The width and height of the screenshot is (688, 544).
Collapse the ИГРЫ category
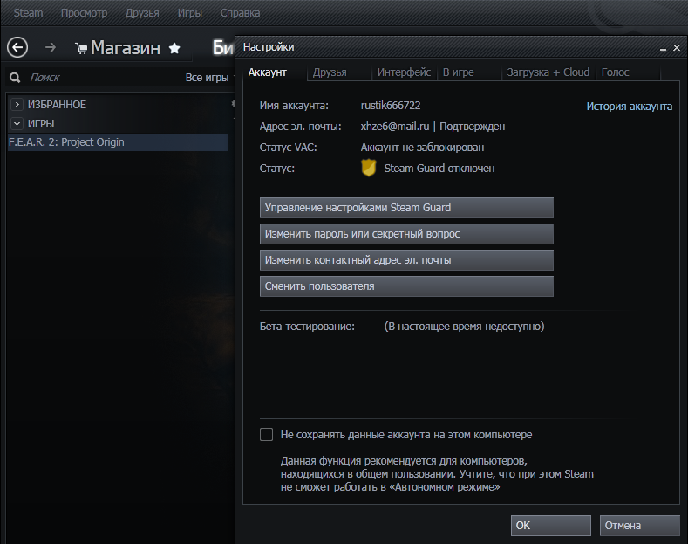17,124
